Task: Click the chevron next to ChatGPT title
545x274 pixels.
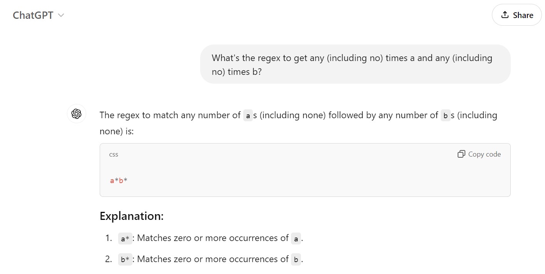Action: click(x=61, y=15)
